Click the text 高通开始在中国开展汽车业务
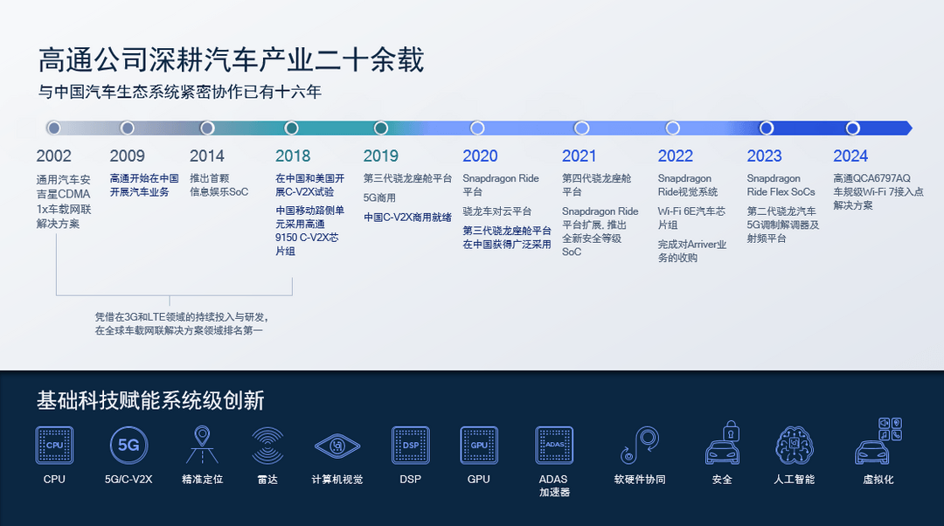Screen dimensions: 944x526 tap(144, 185)
